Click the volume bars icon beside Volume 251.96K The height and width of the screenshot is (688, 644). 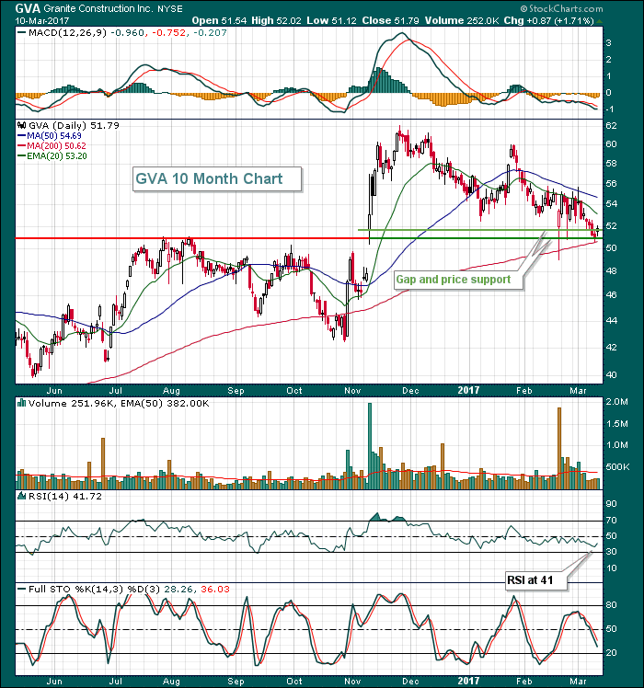(x=21, y=403)
